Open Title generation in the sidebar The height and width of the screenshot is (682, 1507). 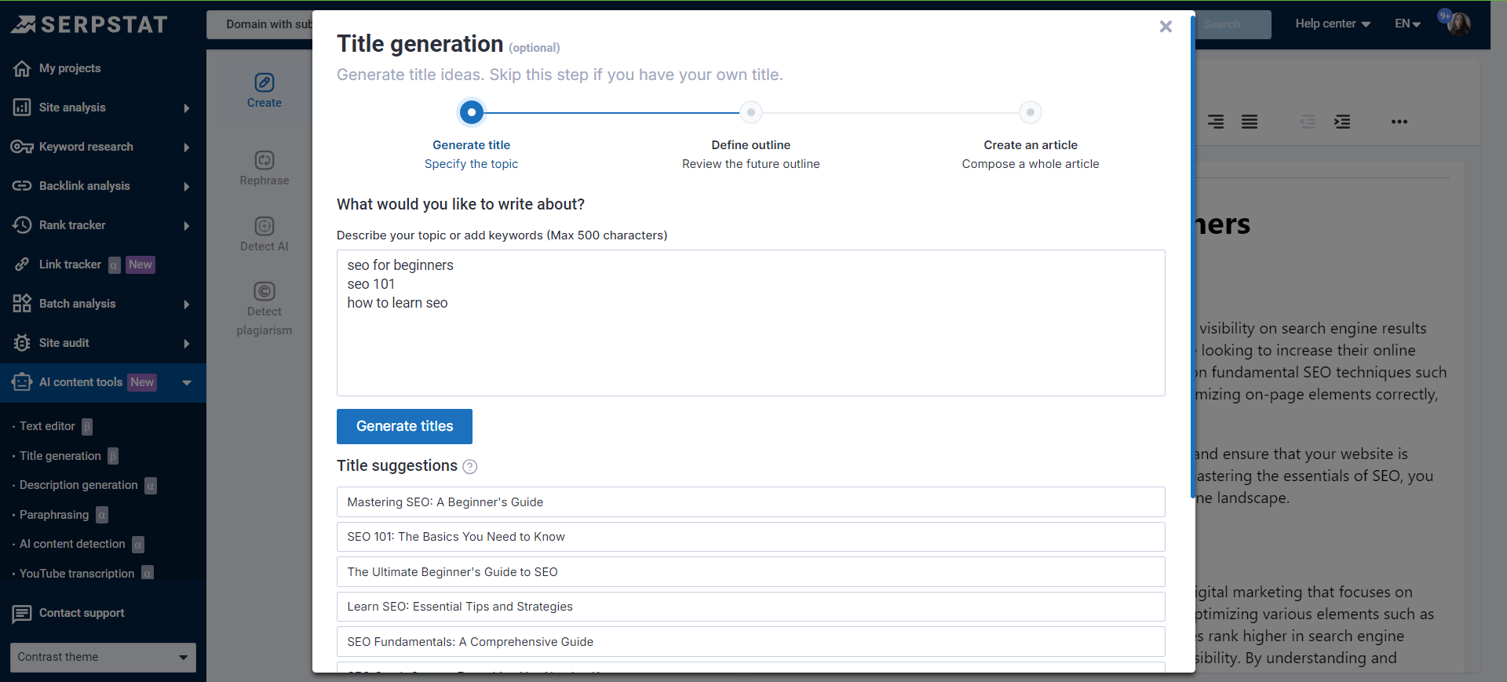(60, 456)
